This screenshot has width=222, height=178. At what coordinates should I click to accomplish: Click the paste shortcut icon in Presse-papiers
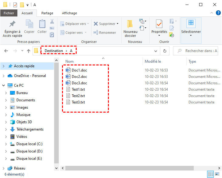pos(52,35)
